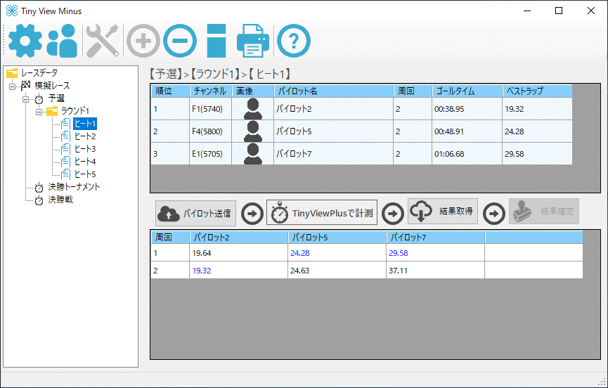The width and height of the screenshot is (608, 388).
Task: Click the document icon beside ヒート2
Action: pyautogui.click(x=66, y=136)
